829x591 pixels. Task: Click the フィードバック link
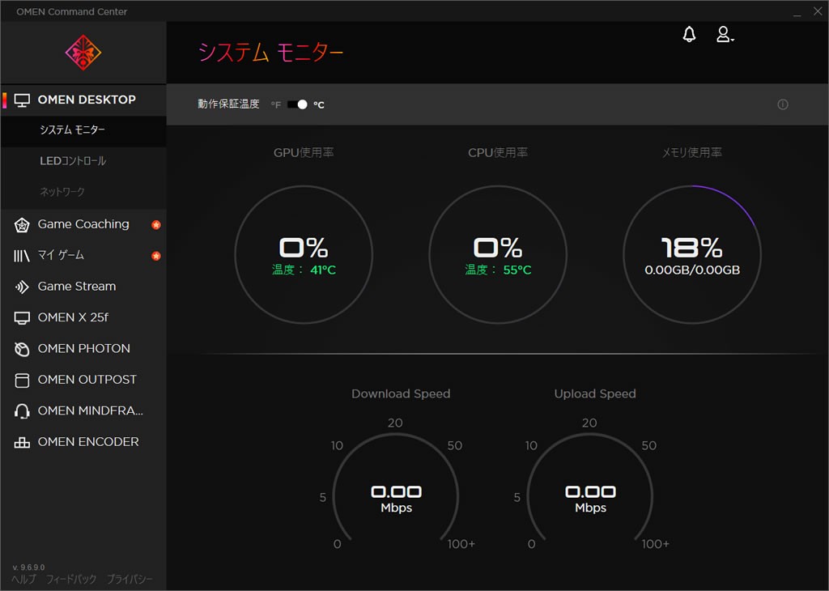point(71,580)
